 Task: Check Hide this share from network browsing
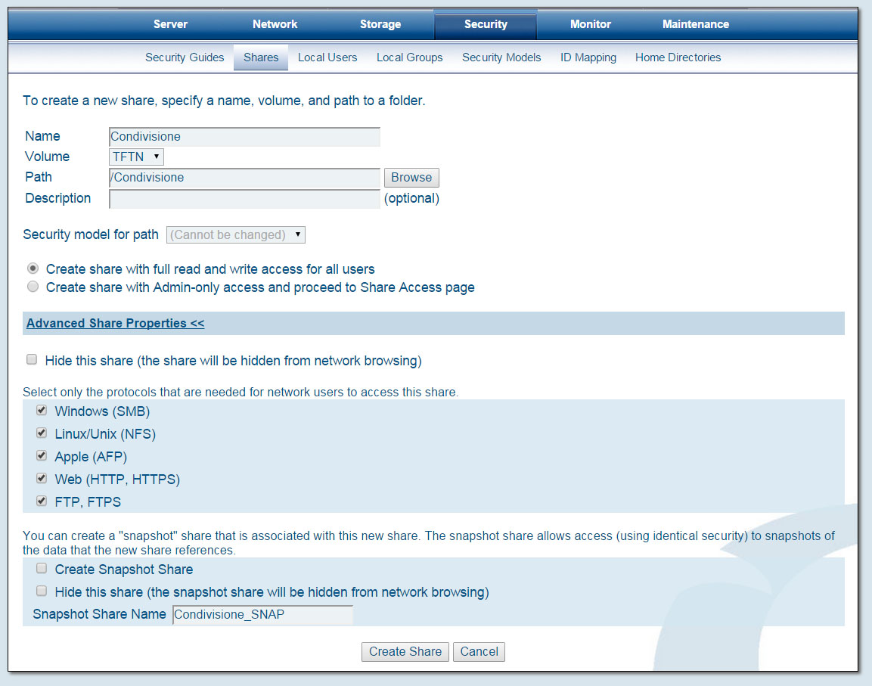[x=32, y=360]
